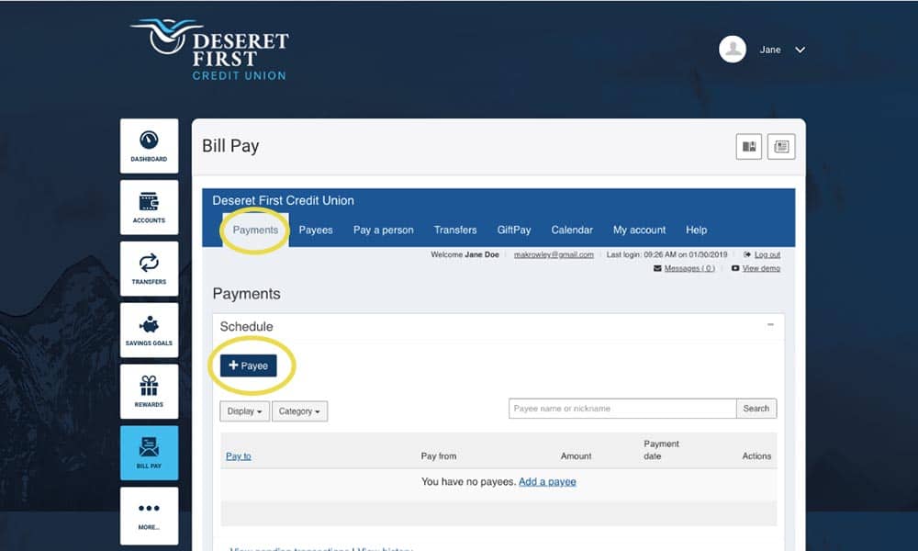This screenshot has width=918, height=551.
Task: Expand the Jane account dropdown chevron
Action: coord(800,50)
